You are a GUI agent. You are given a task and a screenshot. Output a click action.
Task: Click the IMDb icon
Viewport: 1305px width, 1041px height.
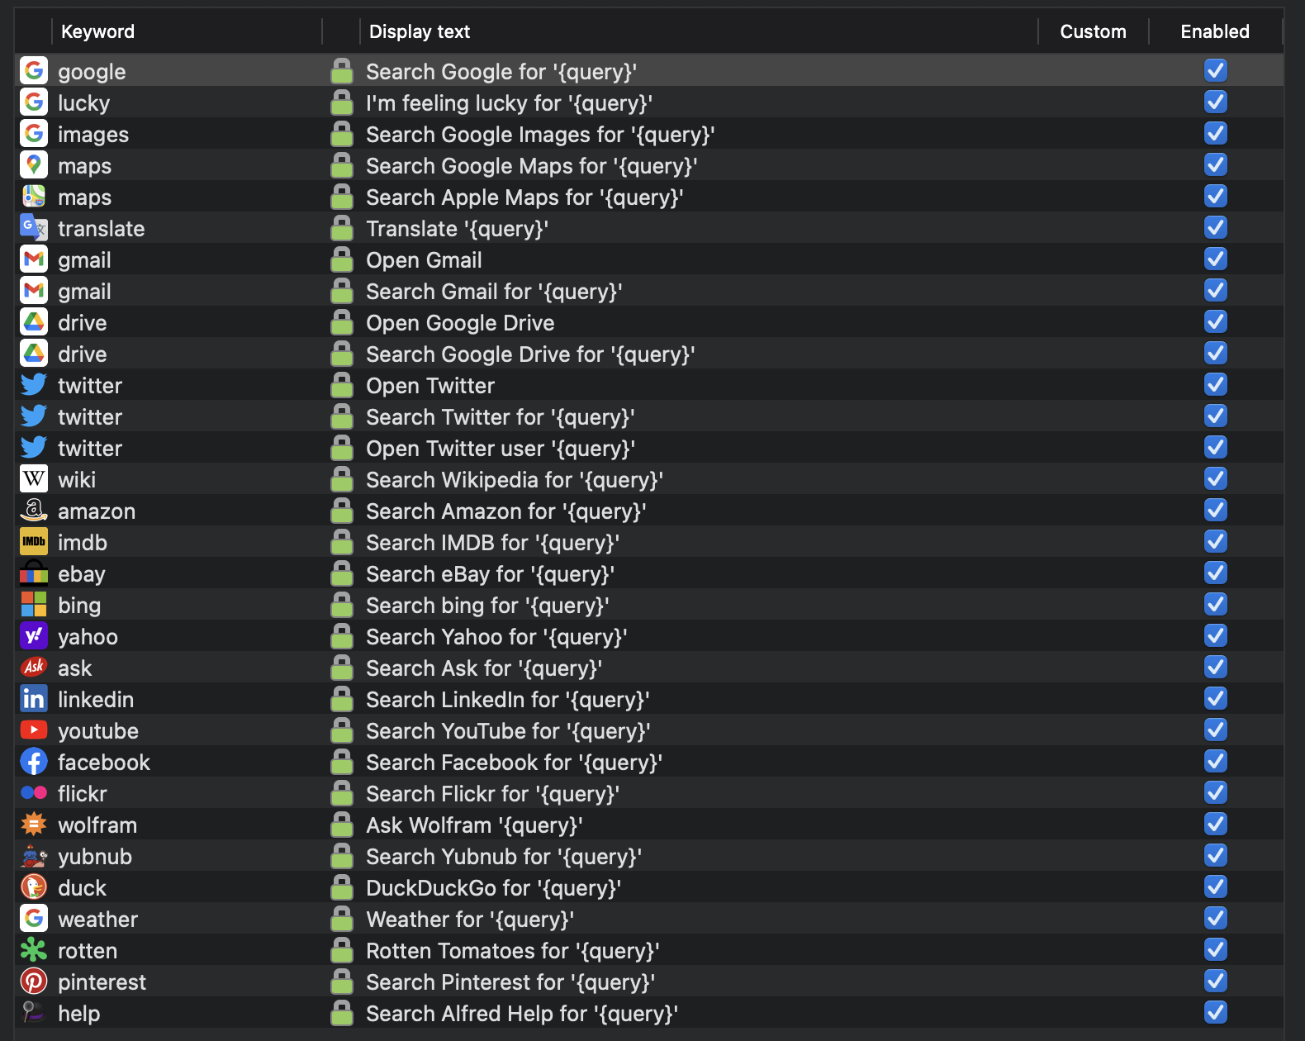34,542
